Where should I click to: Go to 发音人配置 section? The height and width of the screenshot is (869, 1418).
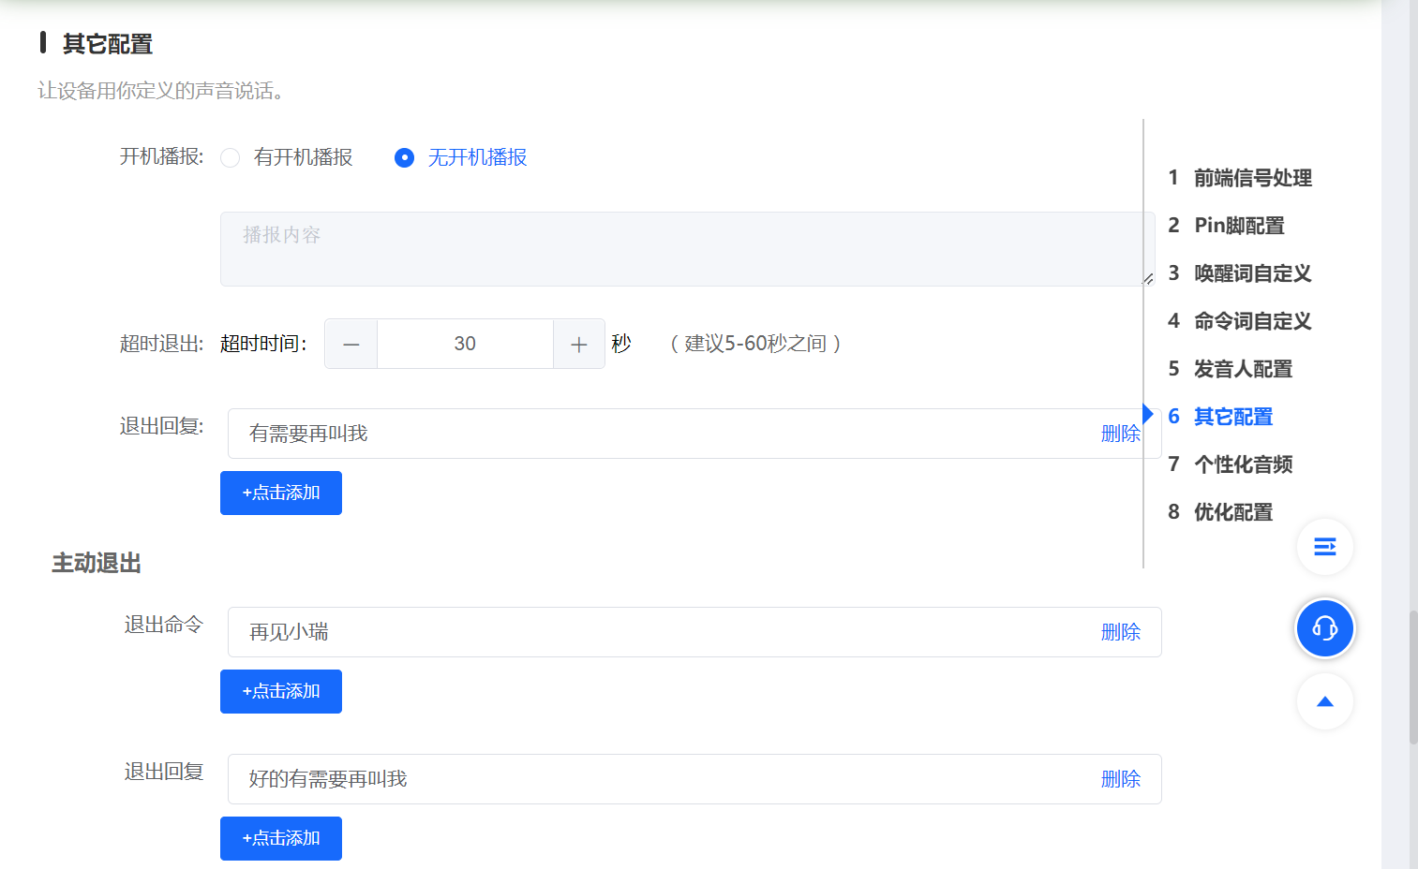coord(1231,369)
